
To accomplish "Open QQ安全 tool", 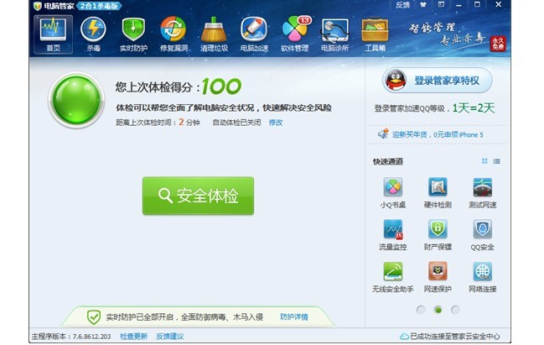I will 483,235.
